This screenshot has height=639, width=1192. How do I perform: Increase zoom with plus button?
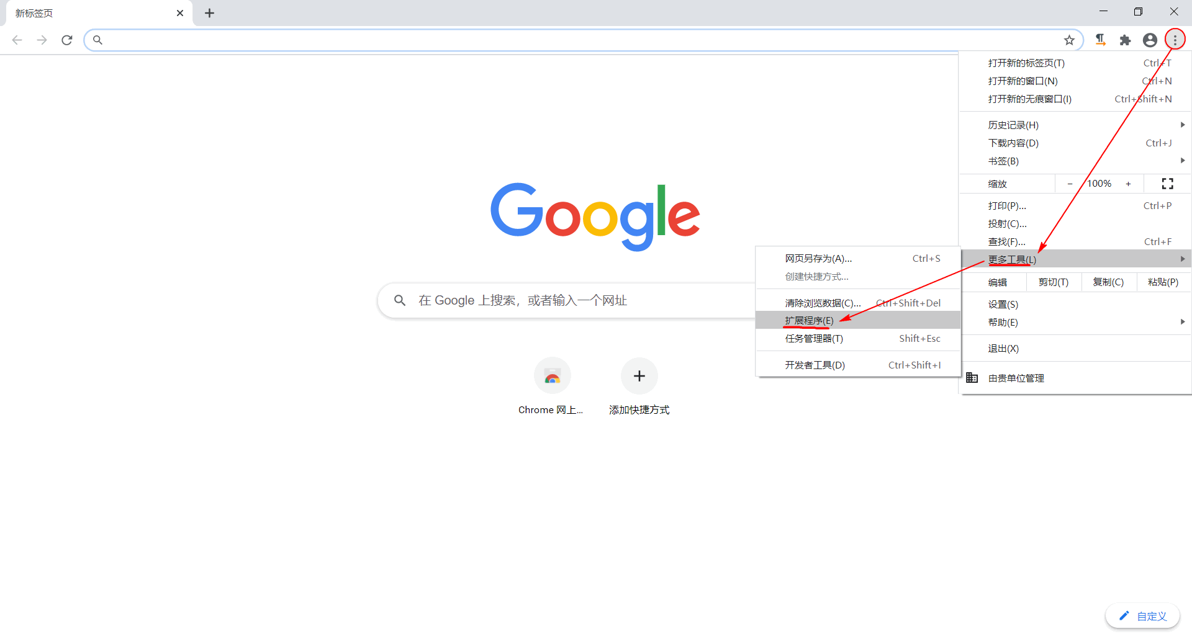(x=1129, y=184)
